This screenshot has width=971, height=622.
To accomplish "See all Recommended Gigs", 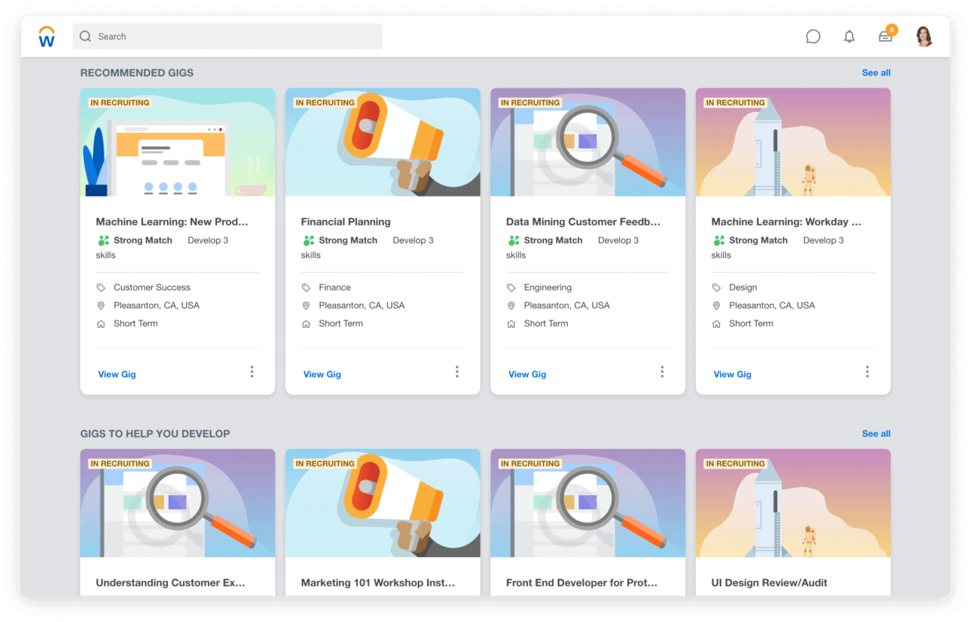I will [876, 73].
